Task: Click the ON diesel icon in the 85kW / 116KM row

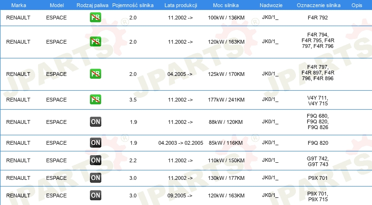Action: pos(95,142)
